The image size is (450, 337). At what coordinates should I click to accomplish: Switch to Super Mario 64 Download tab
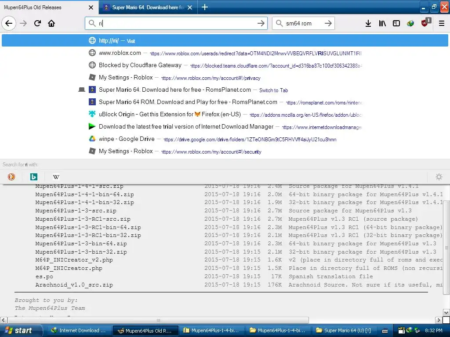(x=148, y=7)
